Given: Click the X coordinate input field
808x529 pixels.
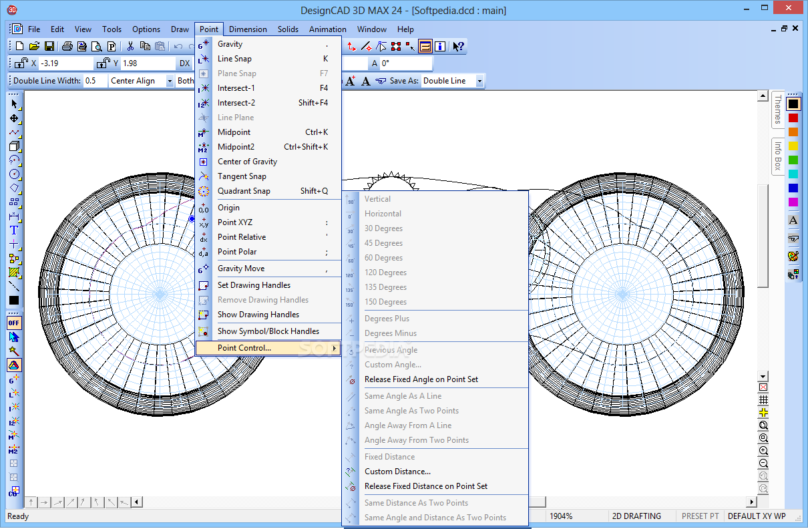Looking at the screenshot, I should pyautogui.click(x=65, y=63).
